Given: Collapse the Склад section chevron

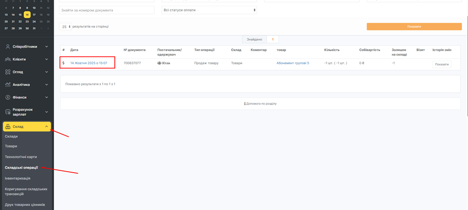Looking at the screenshot, I should tap(47, 127).
